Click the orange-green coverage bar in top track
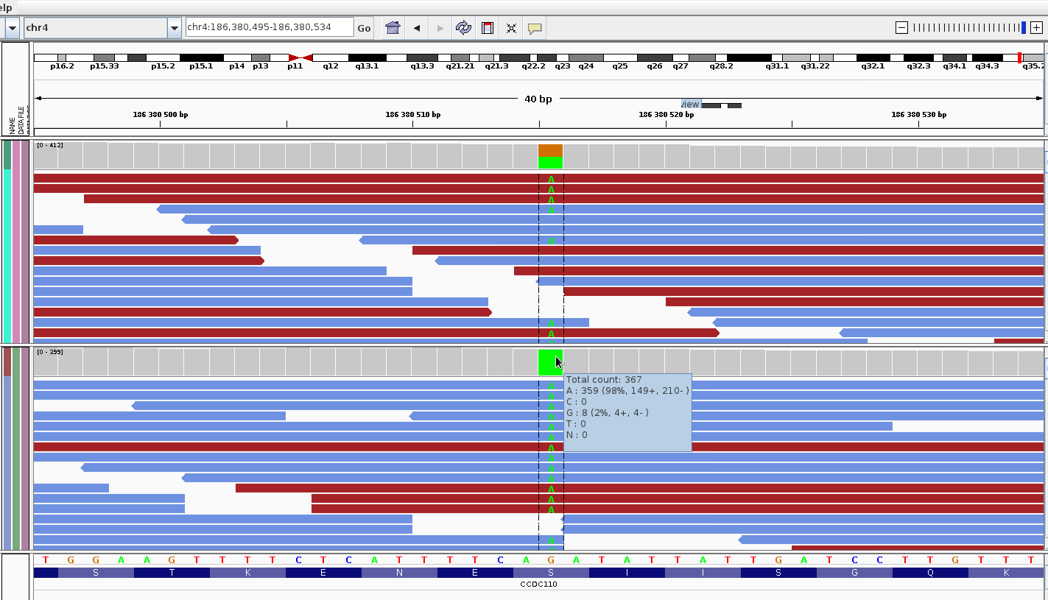 pos(550,157)
